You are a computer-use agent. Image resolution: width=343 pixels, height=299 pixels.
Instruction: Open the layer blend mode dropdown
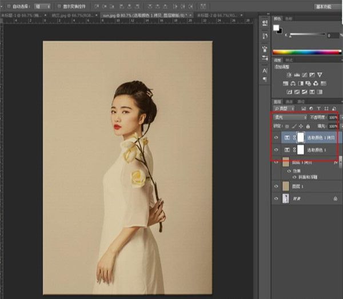(x=290, y=117)
